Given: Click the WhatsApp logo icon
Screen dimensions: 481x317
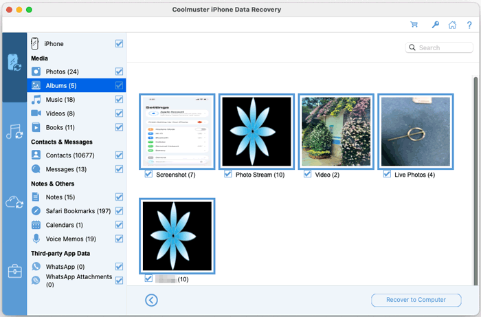Looking at the screenshot, I should click(36, 266).
